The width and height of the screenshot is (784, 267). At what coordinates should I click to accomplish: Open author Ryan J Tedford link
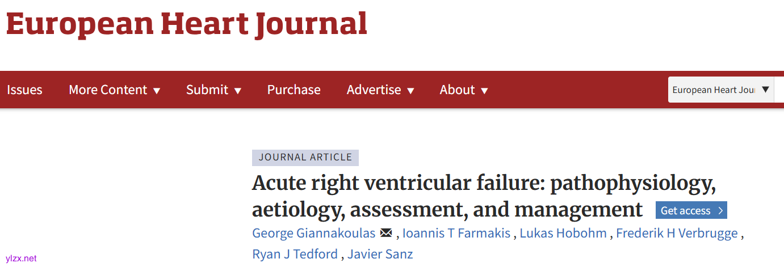[x=295, y=255]
